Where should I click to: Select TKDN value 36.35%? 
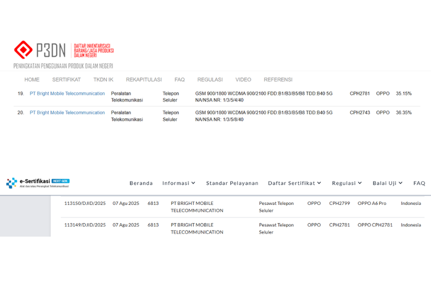coord(403,113)
